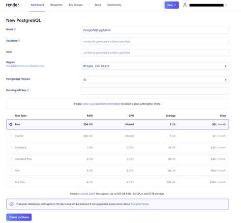Click the Plan Type column header
The height and width of the screenshot is (223, 241).
(x=21, y=116)
